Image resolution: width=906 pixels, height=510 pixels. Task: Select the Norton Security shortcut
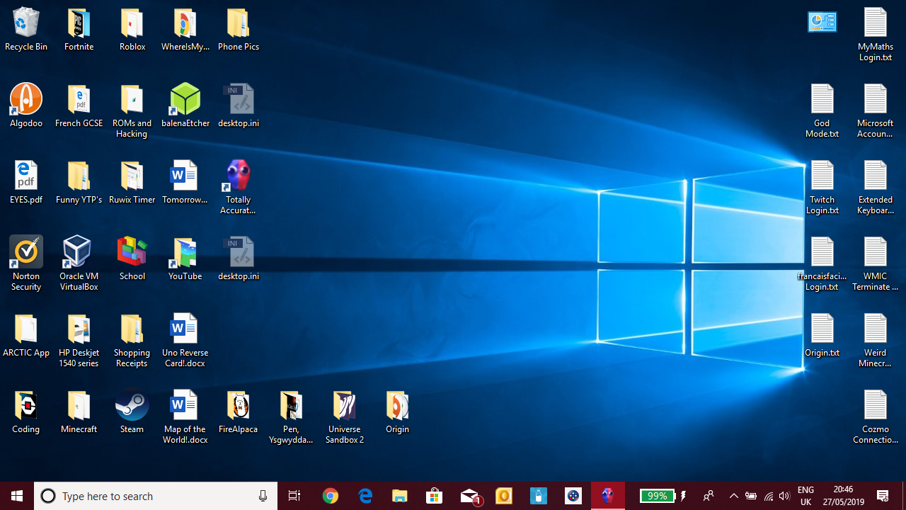point(26,264)
